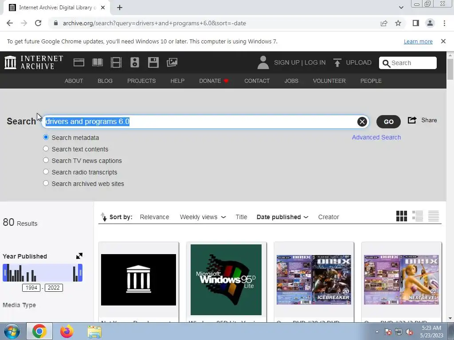Viewport: 454px width, 340px height.
Task: Click the muted volume tray icon
Action: coord(409,332)
